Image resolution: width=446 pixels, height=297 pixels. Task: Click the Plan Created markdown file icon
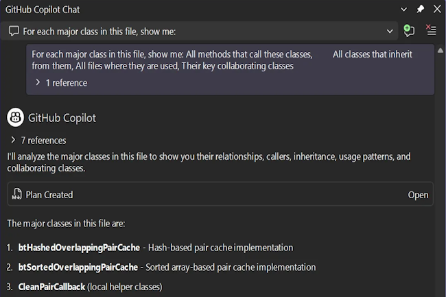coord(17,195)
